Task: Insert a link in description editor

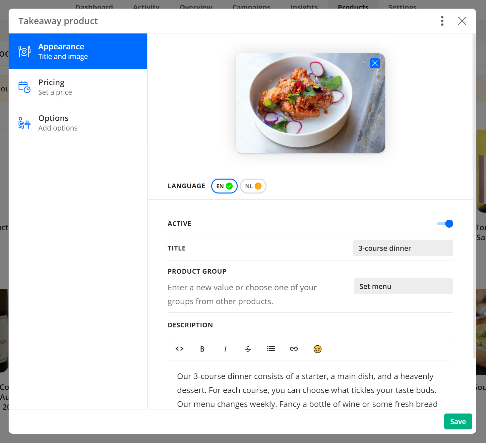Action: point(294,349)
